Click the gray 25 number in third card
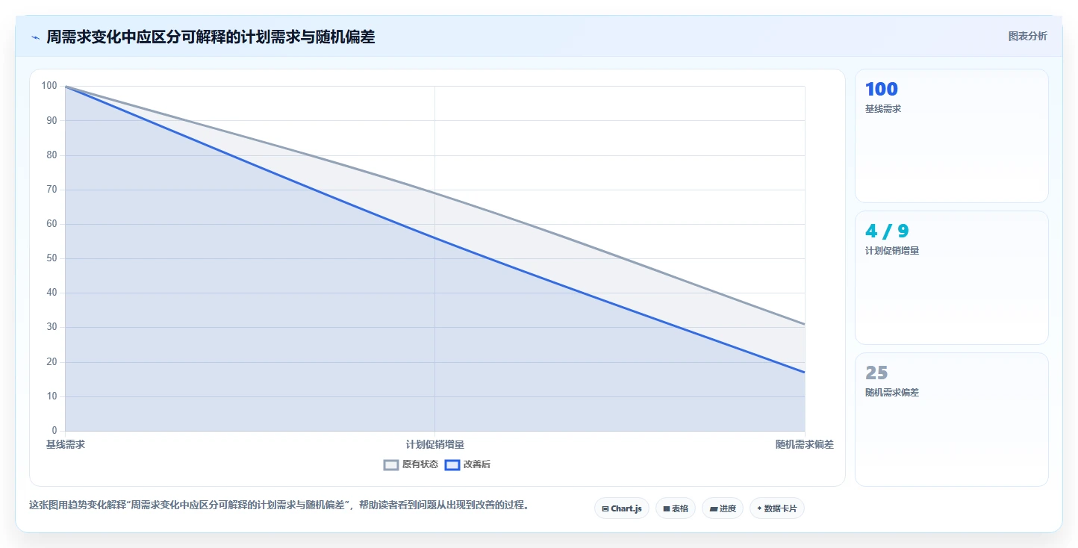 pyautogui.click(x=876, y=373)
